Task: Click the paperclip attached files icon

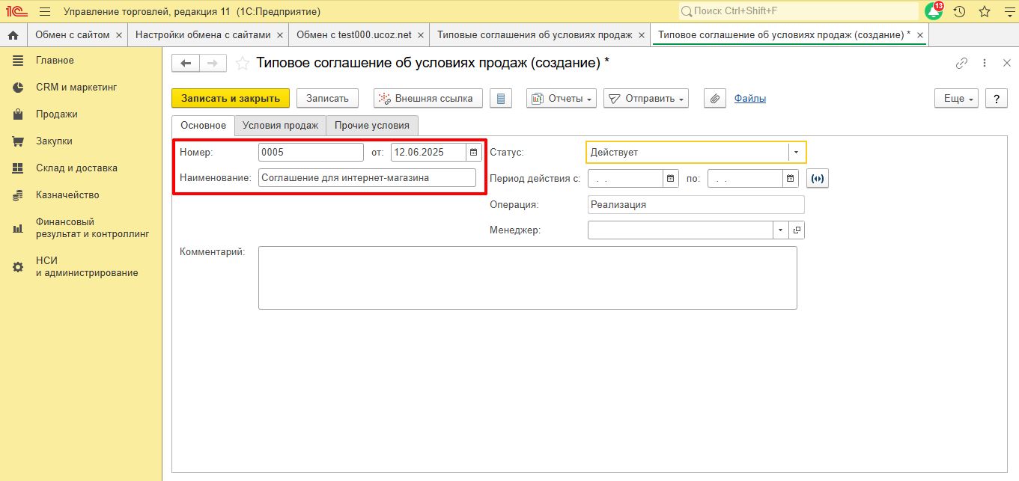Action: tap(715, 99)
